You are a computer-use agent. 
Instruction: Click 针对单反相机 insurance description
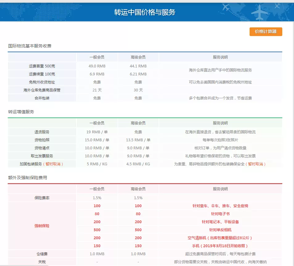220,230
